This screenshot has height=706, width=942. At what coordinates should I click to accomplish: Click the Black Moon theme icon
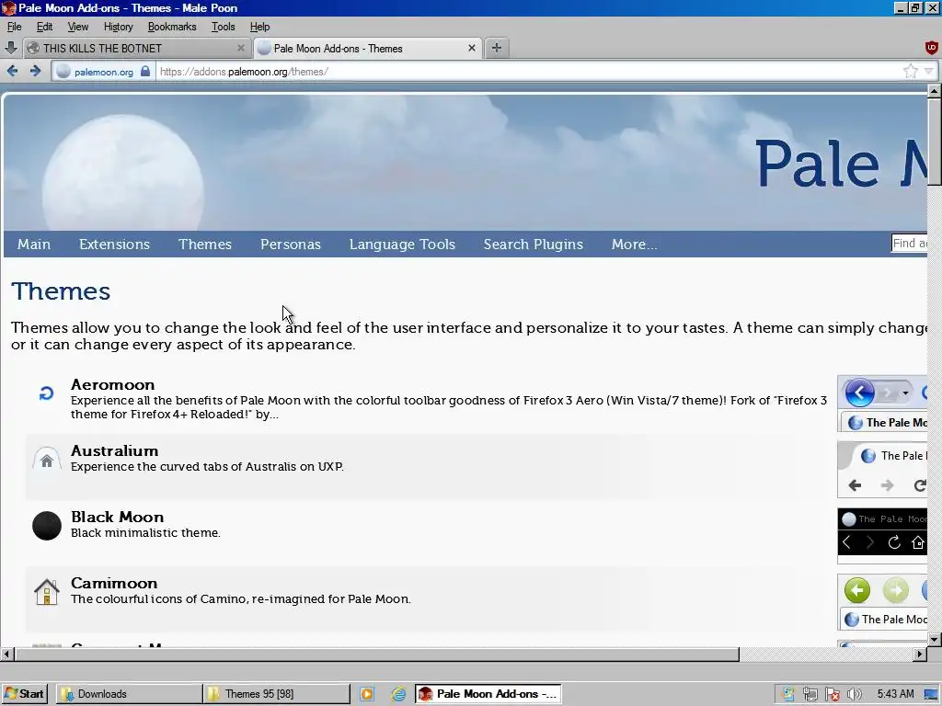47,526
